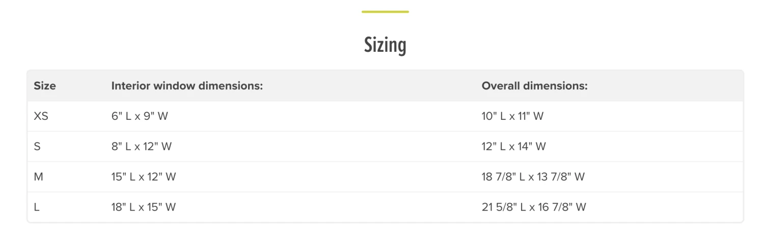The width and height of the screenshot is (764, 233).
Task: Select the 8" L x 12" W cell
Action: (142, 147)
